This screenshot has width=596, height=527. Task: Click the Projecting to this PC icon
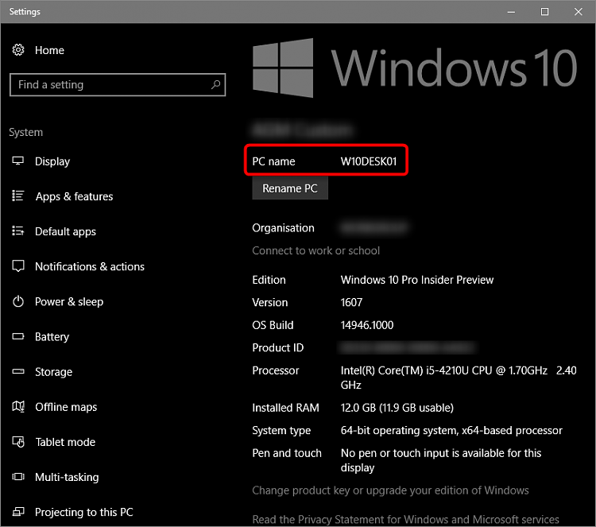[x=17, y=512]
